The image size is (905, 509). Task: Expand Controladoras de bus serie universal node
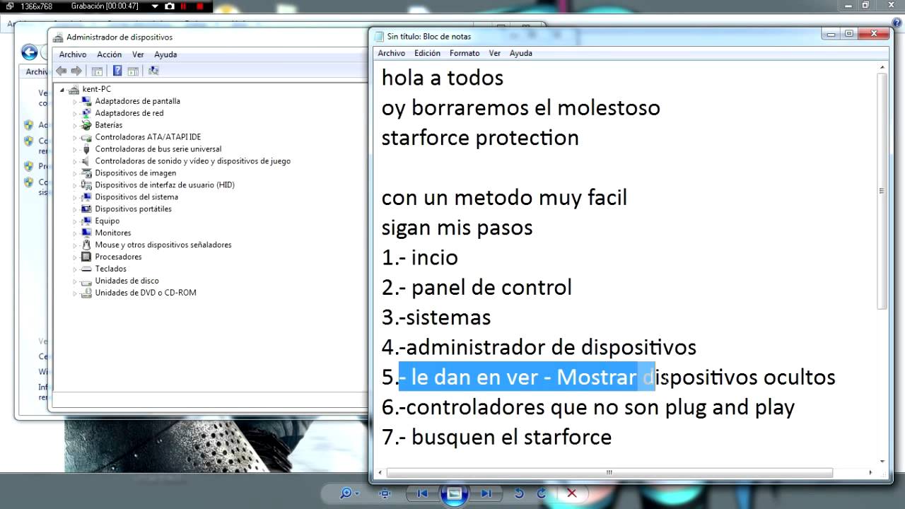pyautogui.click(x=74, y=149)
